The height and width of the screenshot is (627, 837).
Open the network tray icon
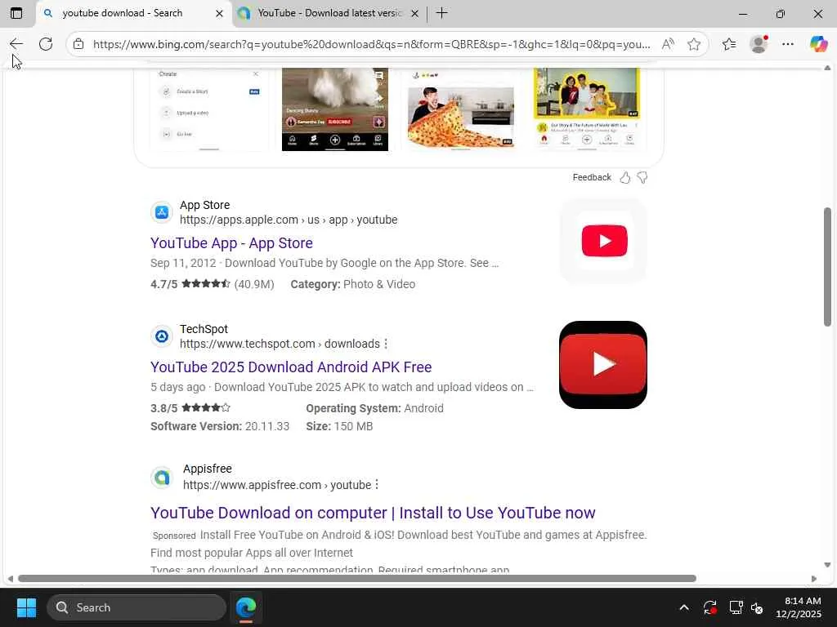(x=736, y=607)
